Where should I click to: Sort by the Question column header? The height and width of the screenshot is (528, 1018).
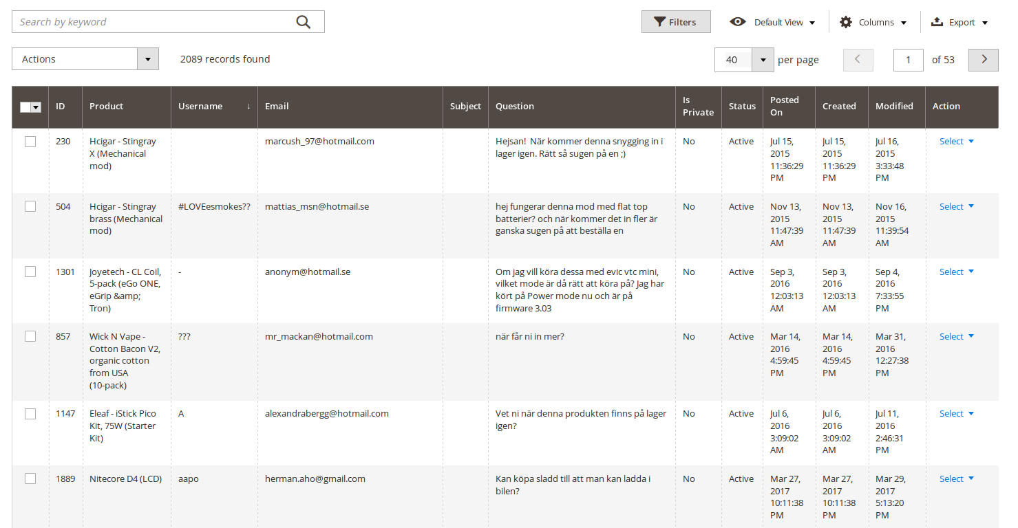pyautogui.click(x=582, y=107)
